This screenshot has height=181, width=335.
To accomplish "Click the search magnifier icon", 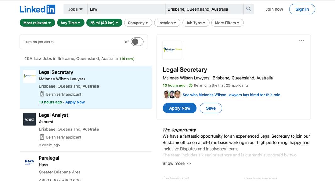I will (249, 9).
